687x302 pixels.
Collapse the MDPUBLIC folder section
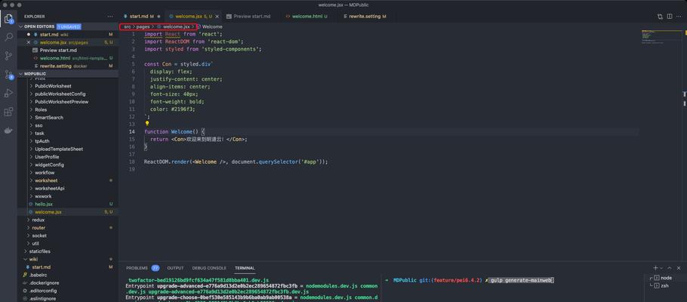pyautogui.click(x=20, y=74)
